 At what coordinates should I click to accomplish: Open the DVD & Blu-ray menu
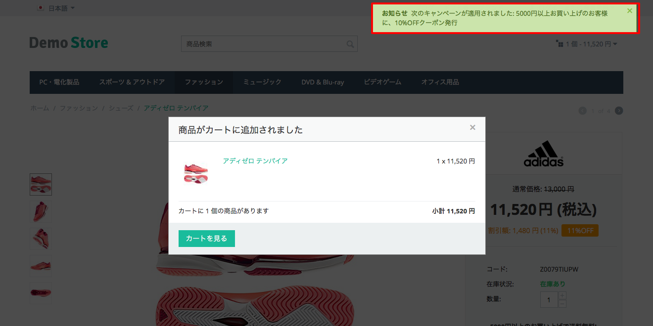click(323, 82)
